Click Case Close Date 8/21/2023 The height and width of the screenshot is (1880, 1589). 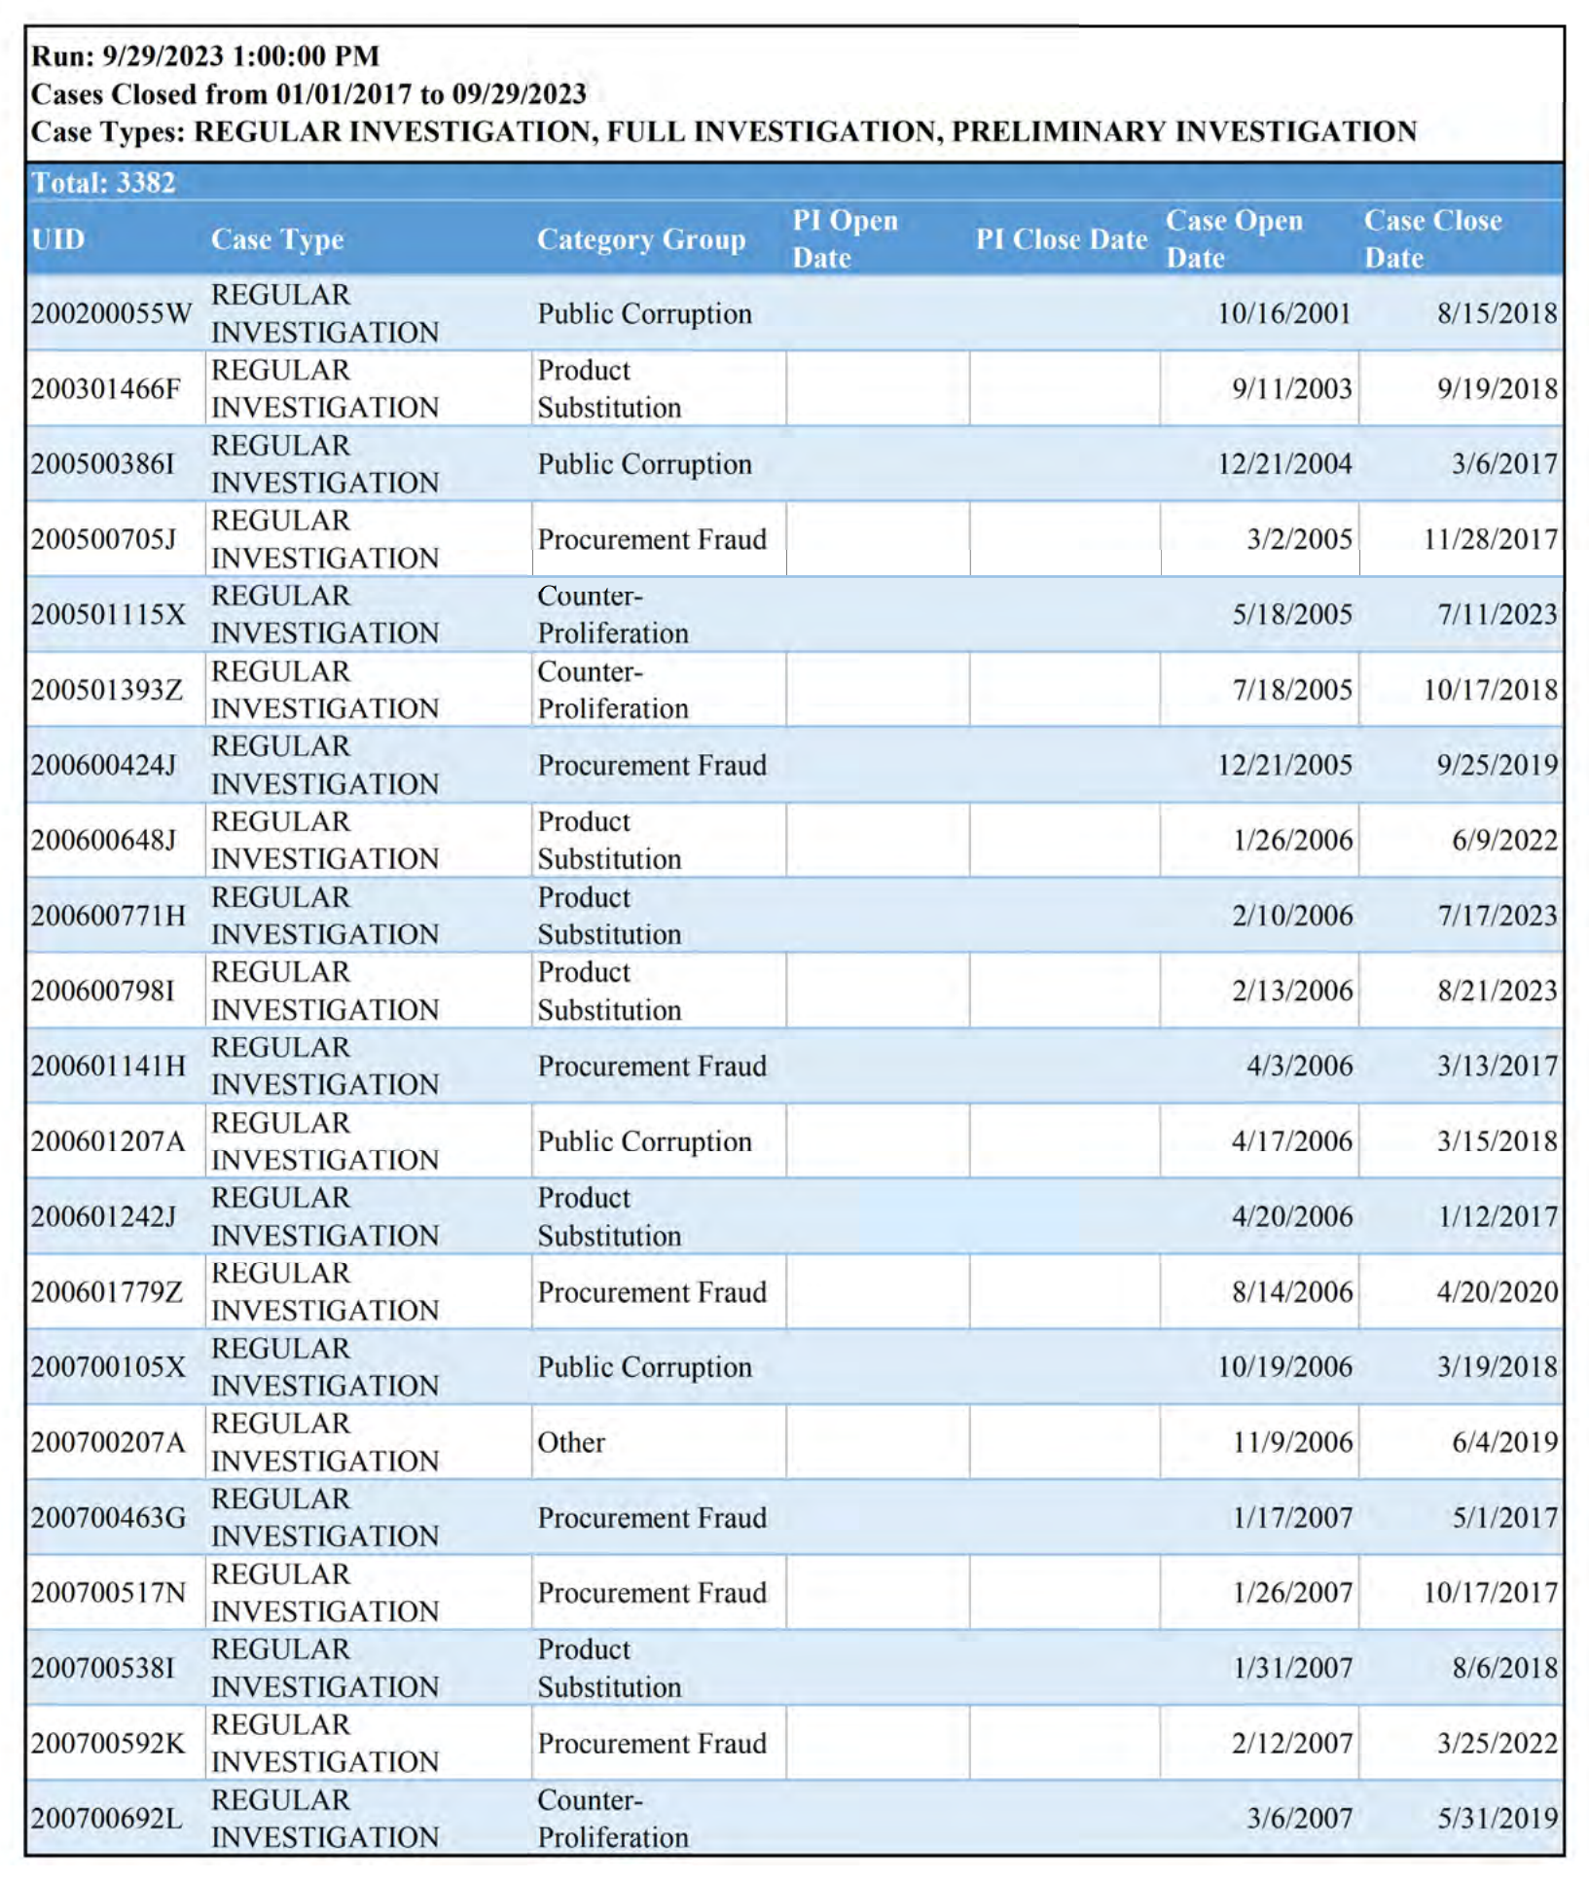[x=1498, y=991]
